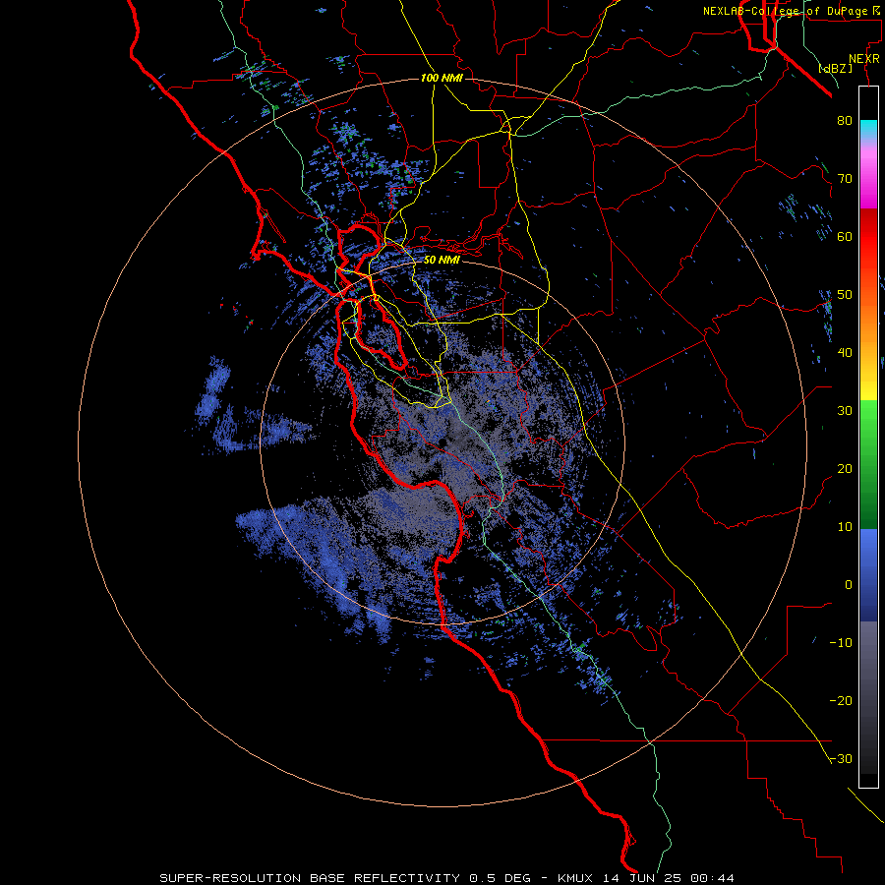
Task: Click the -20 value on the dBZ scale
Action: [x=841, y=700]
